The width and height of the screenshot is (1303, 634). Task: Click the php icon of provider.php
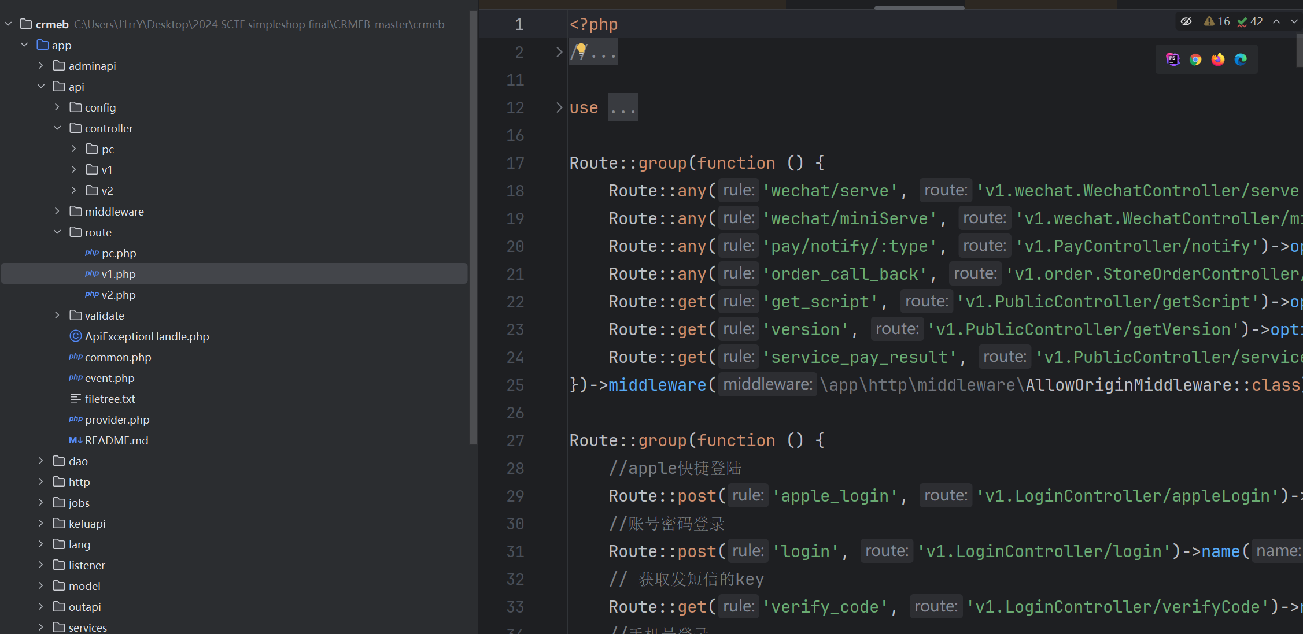(76, 419)
